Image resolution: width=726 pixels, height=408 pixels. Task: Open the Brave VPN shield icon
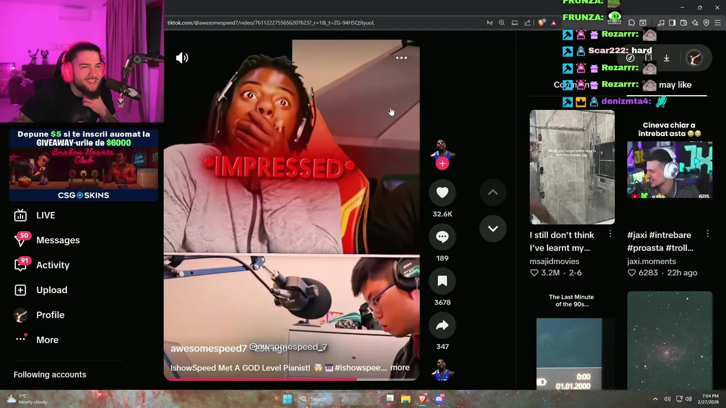coord(706,23)
